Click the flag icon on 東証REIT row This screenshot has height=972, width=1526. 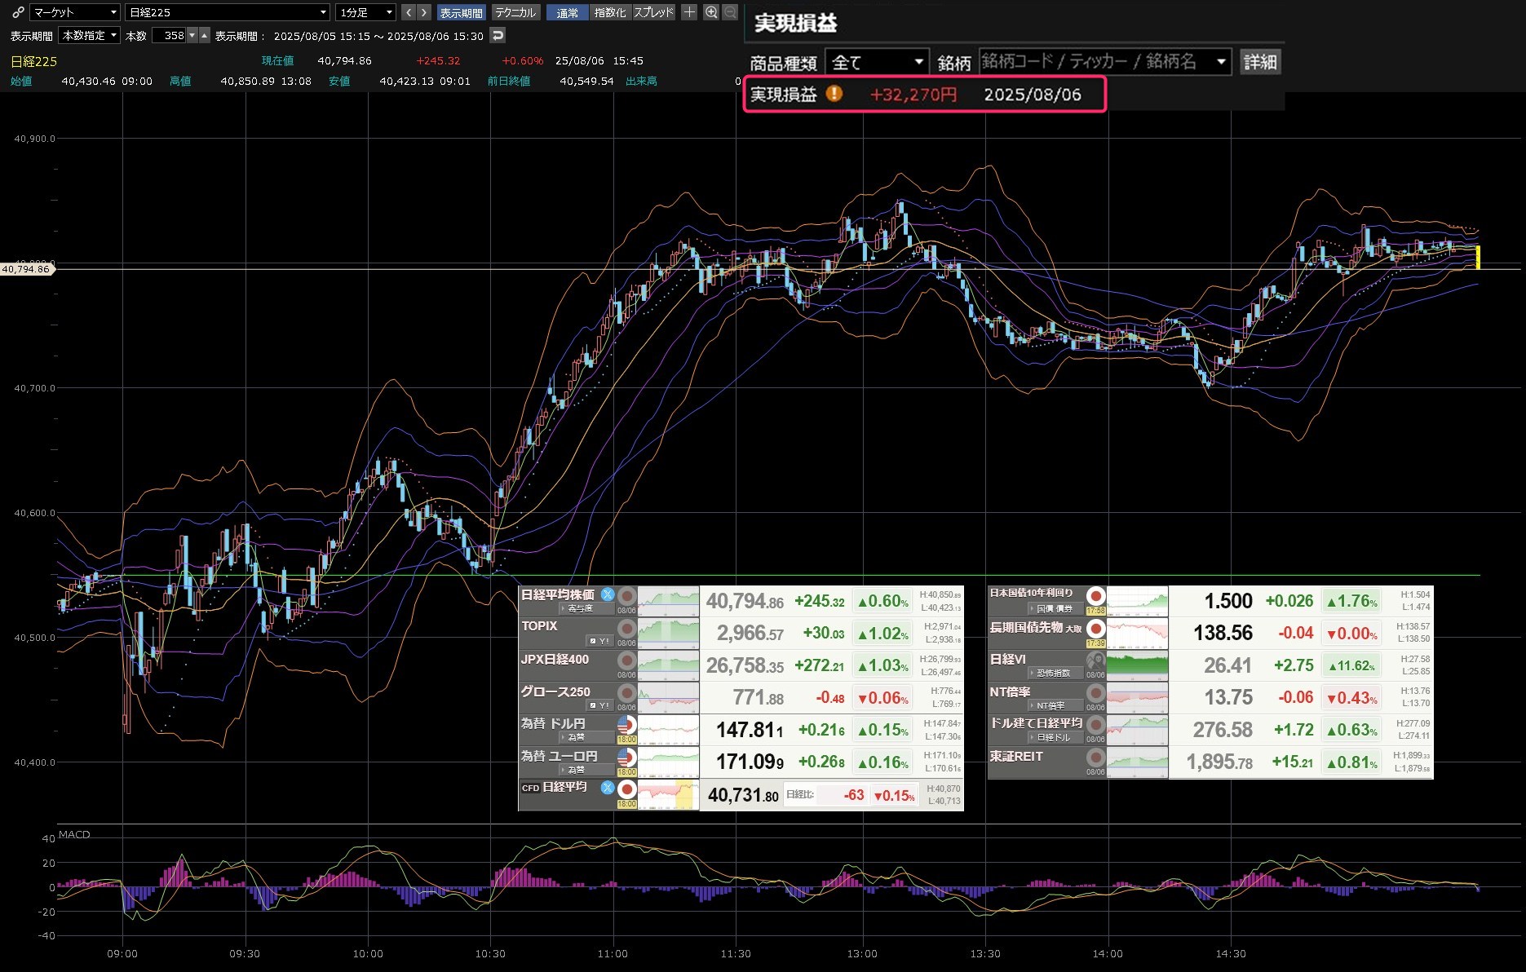[x=1095, y=758]
